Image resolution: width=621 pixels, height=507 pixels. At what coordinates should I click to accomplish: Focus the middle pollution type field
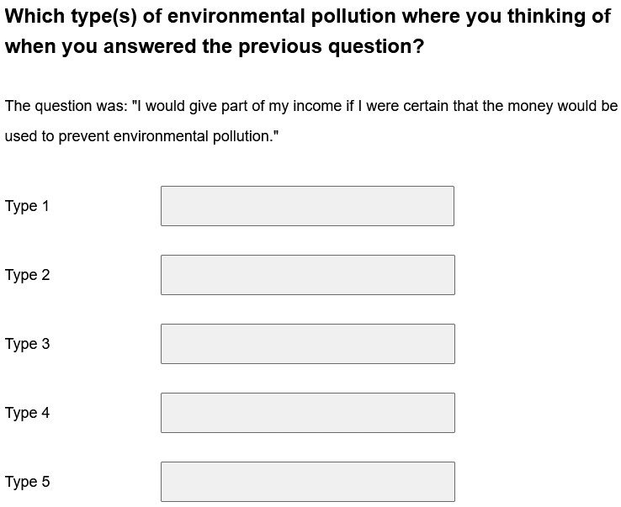click(308, 344)
